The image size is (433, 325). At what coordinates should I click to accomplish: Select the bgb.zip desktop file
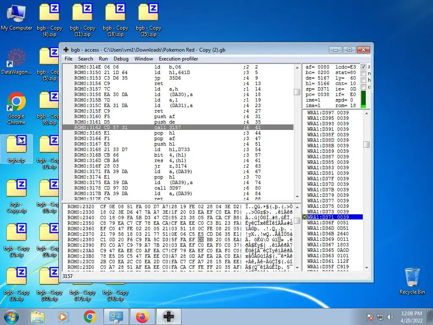point(16,149)
